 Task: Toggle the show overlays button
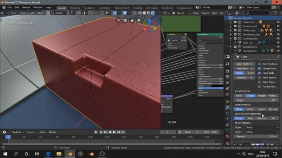125,13
